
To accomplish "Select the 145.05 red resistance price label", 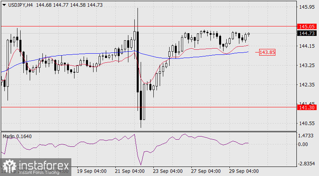I will point(307,26).
